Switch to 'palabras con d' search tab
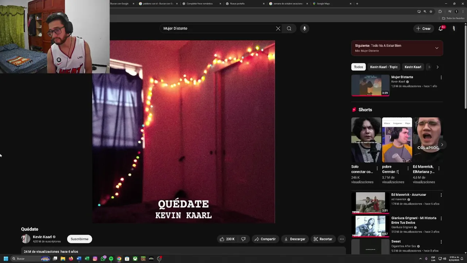The image size is (467, 263). tap(158, 4)
